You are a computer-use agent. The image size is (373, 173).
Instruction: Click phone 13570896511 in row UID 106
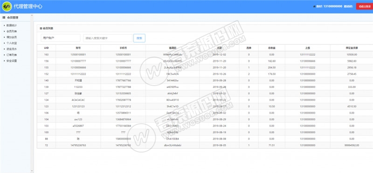coord(123,113)
